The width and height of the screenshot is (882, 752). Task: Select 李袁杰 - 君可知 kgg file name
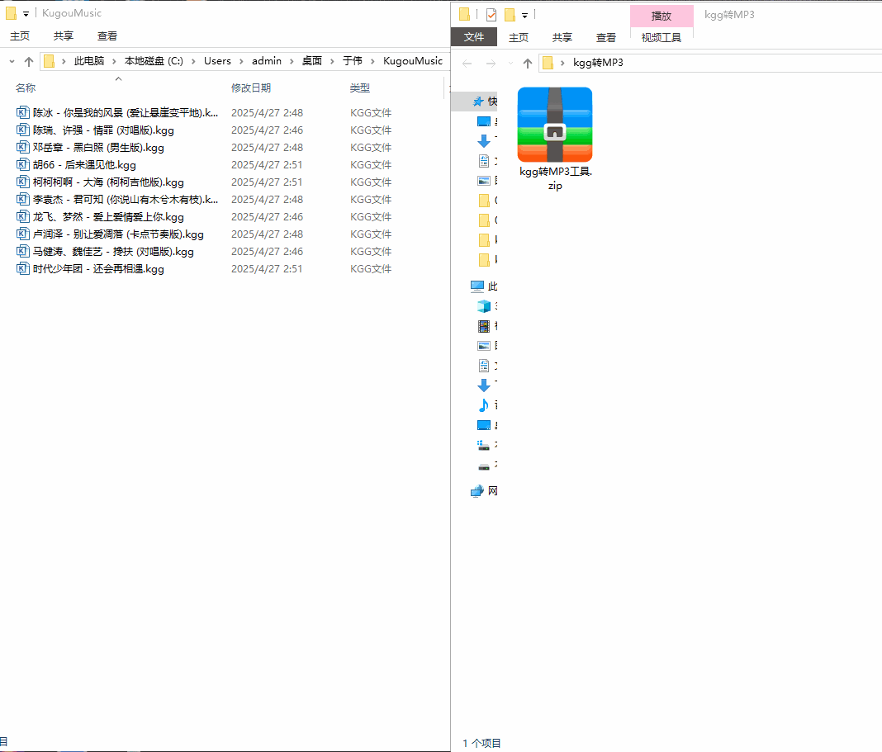click(126, 200)
